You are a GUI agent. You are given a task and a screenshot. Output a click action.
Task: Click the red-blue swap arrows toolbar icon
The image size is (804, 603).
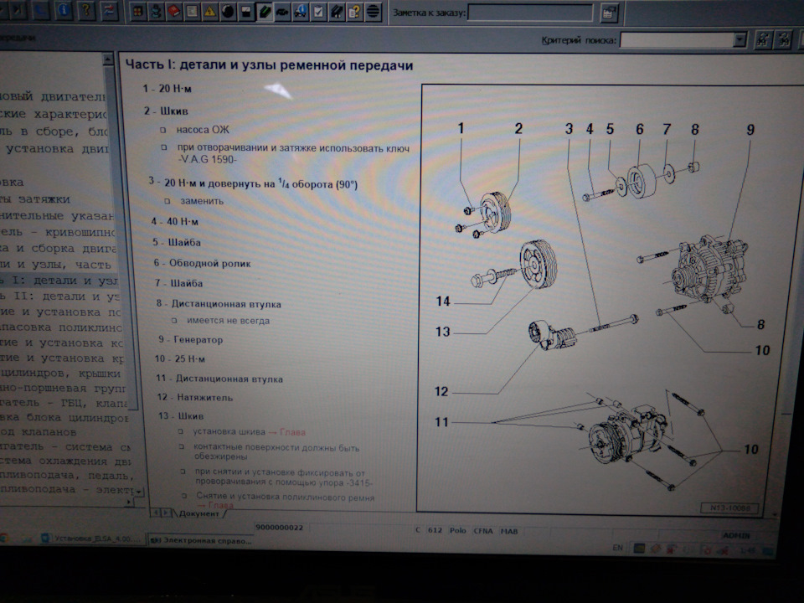(x=109, y=10)
